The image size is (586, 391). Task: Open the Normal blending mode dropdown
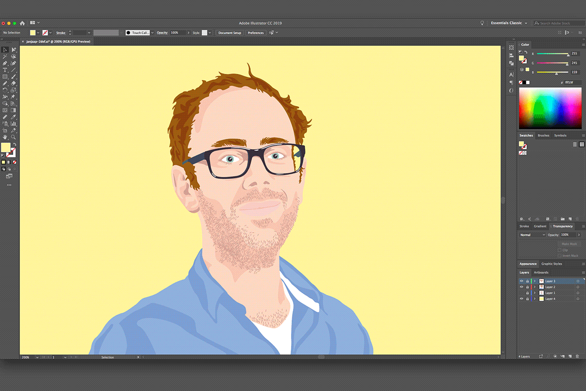[532, 235]
